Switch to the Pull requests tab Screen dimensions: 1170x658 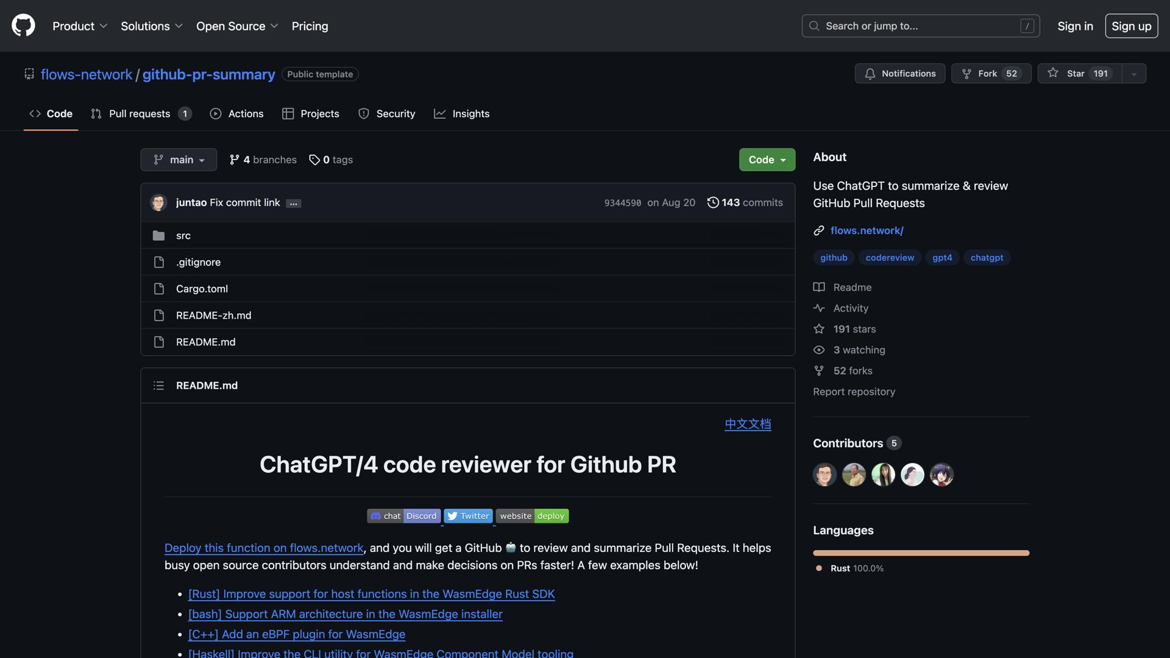tap(139, 114)
